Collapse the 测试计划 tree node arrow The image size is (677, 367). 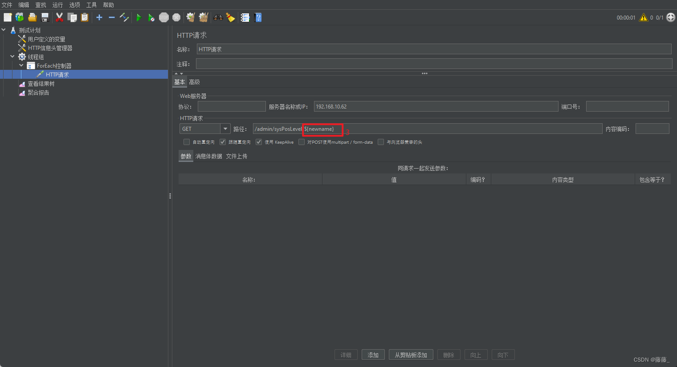4,30
